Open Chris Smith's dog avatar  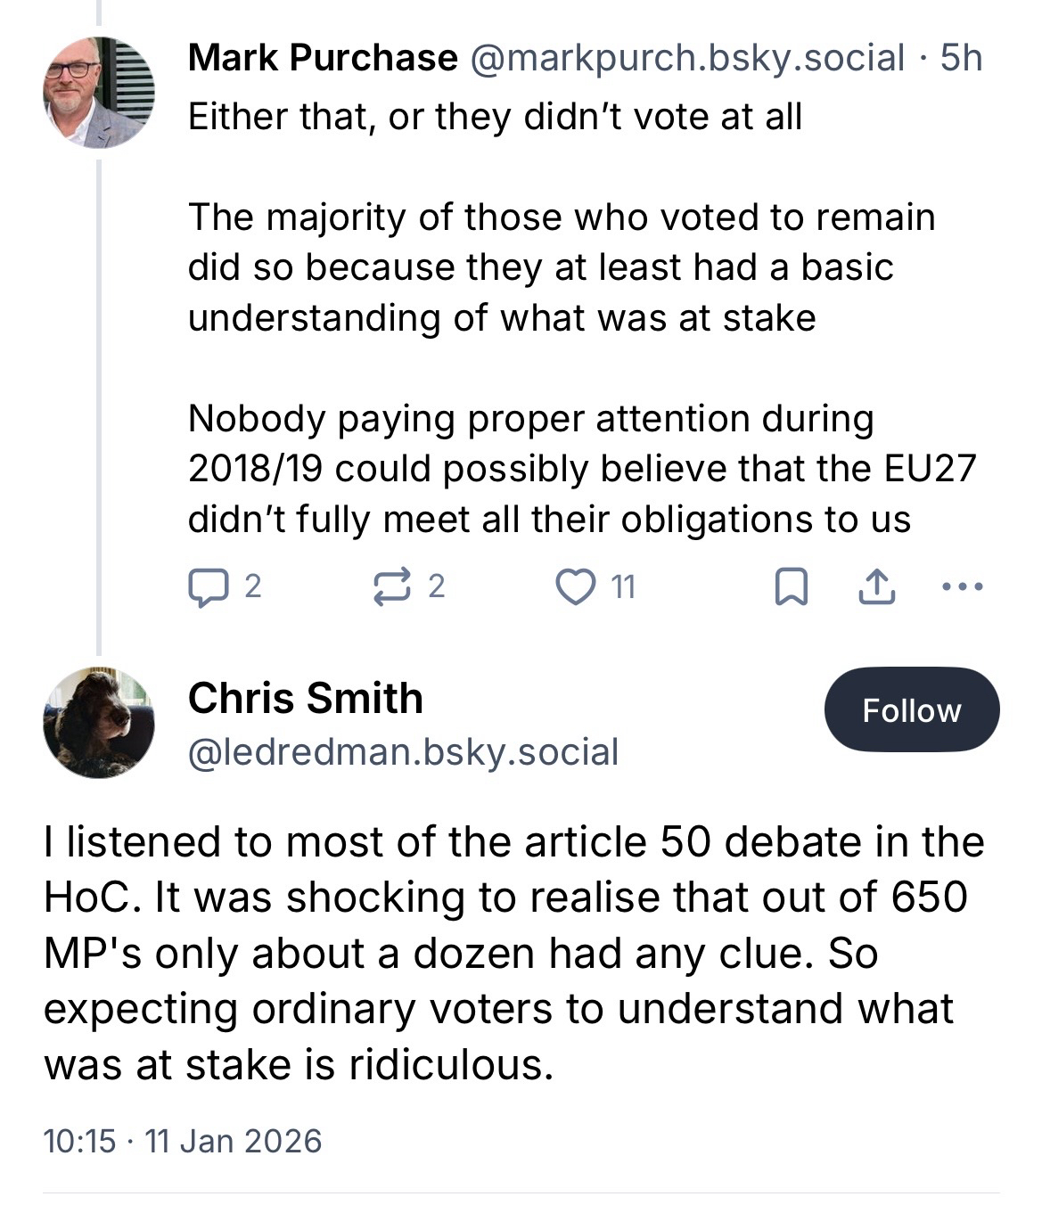click(x=99, y=722)
